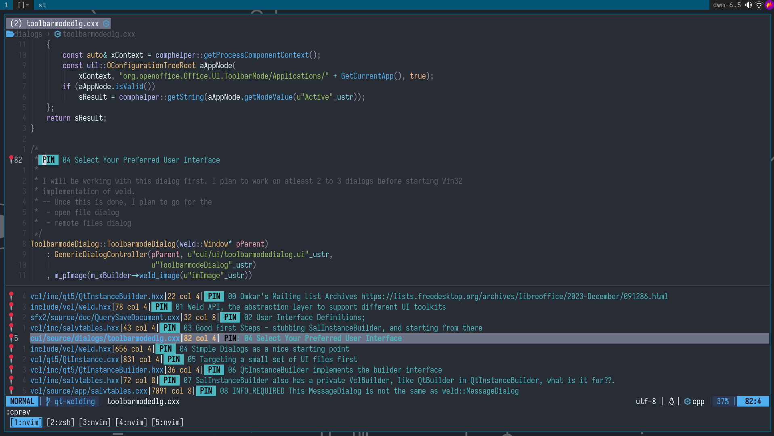The height and width of the screenshot is (436, 774).
Task: Click the 82:4 cursor position indicator
Action: pyautogui.click(x=753, y=401)
